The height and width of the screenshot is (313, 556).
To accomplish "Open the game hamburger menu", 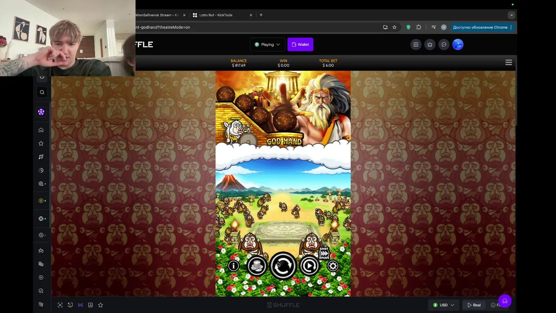I will [x=509, y=63].
